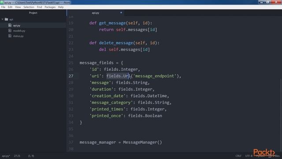
Task: Click 'fields.Boolean' text
Action: tap(145, 116)
